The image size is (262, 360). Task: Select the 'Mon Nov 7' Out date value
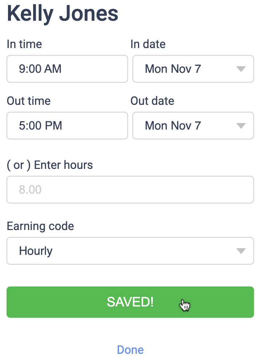click(x=173, y=126)
